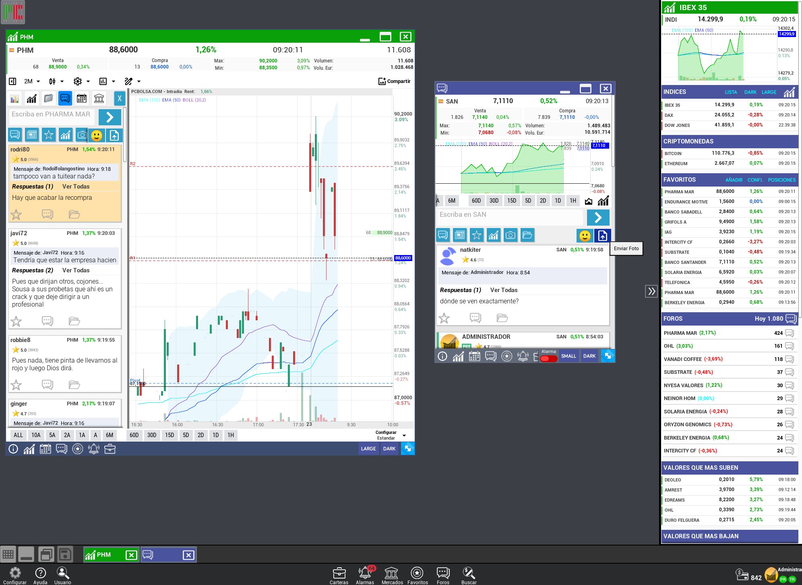The image size is (802, 585).
Task: Open Carteras briefcase icon in bottom bar
Action: pyautogui.click(x=339, y=575)
